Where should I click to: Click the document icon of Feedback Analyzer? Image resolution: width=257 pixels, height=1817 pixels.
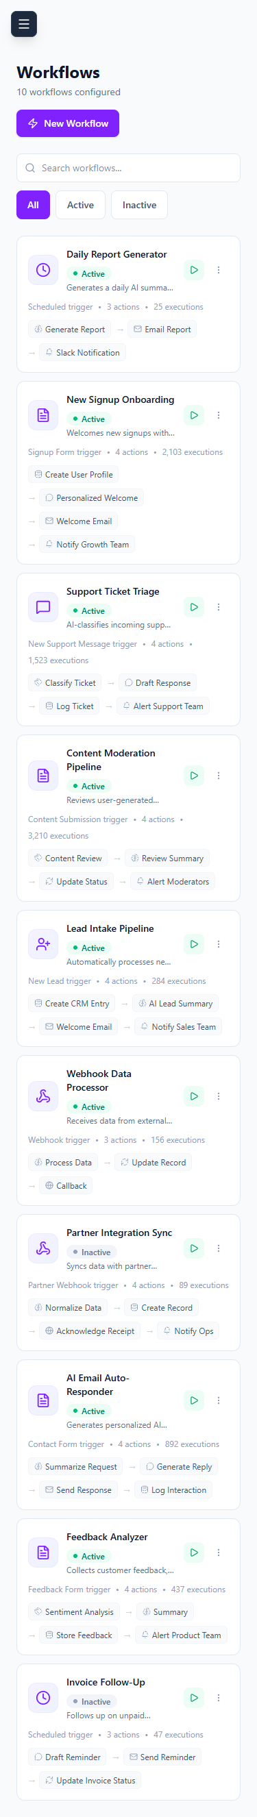(x=43, y=1553)
